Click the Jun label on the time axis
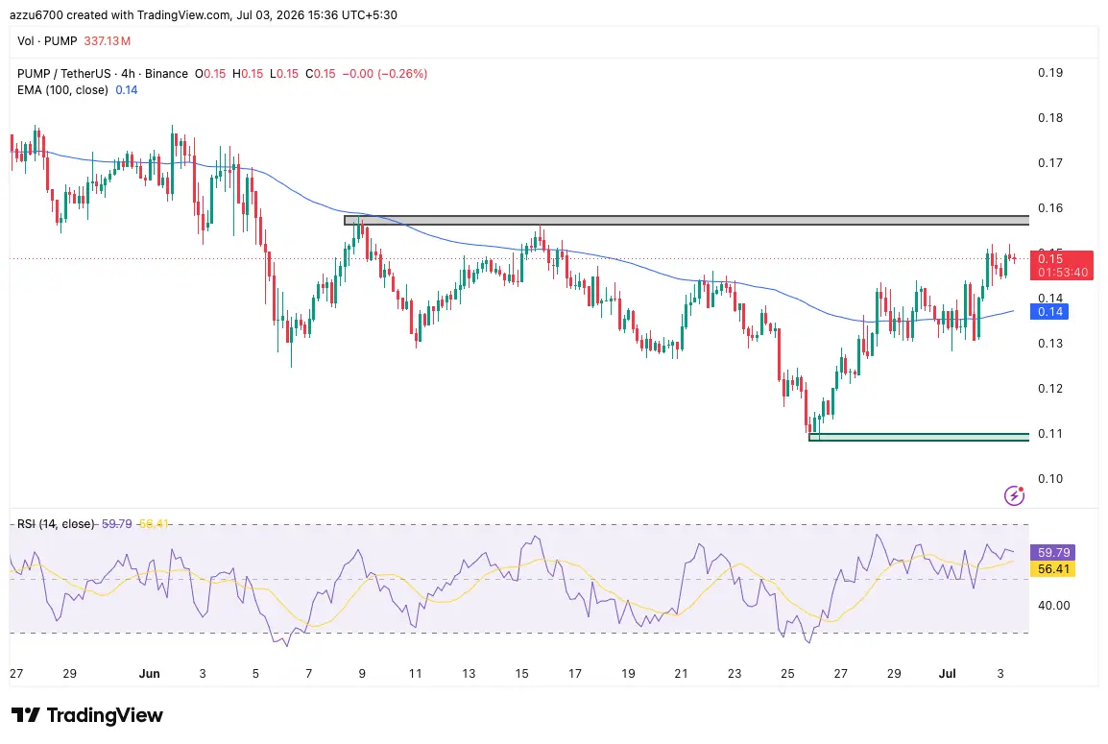 [149, 673]
